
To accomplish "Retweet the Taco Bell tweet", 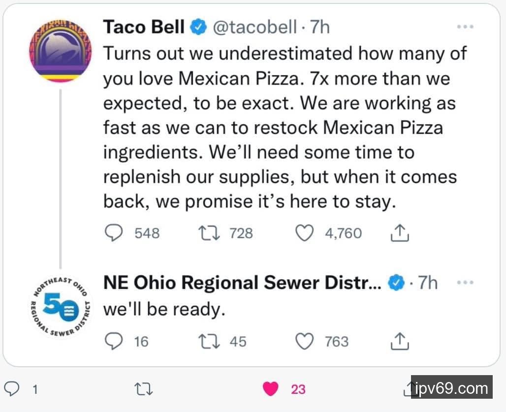I will pyautogui.click(x=207, y=233).
